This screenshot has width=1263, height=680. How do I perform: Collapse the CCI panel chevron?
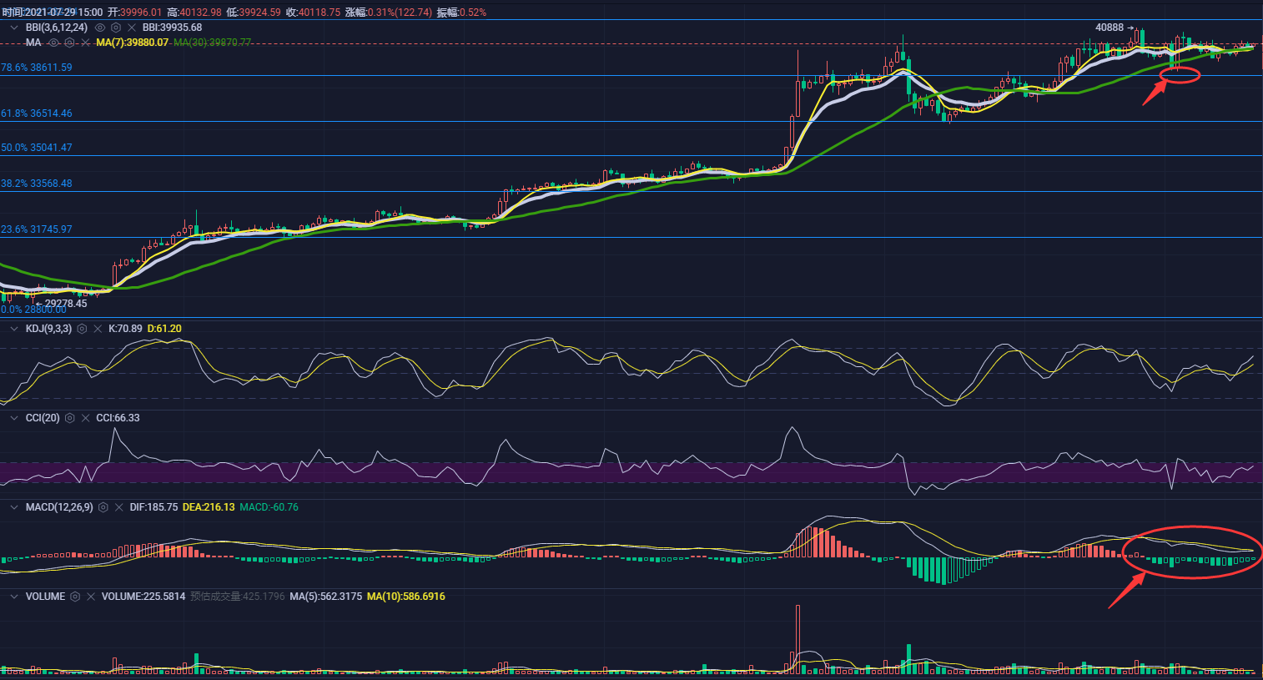click(14, 418)
